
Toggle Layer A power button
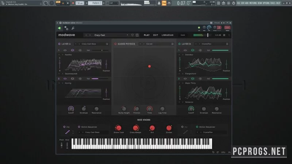tap(59, 44)
